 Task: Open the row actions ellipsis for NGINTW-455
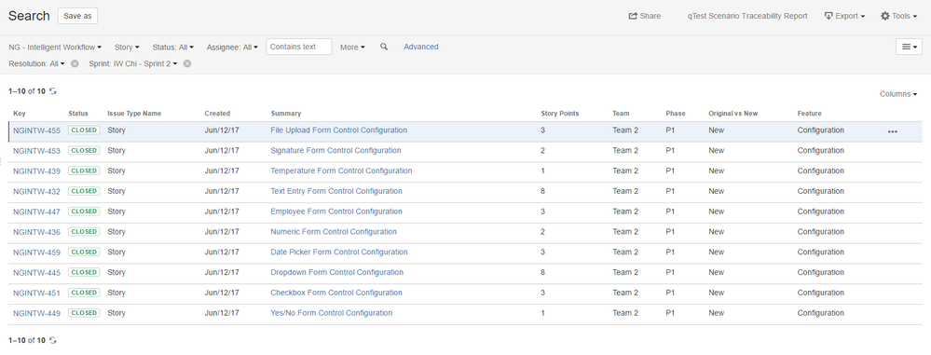pos(893,131)
